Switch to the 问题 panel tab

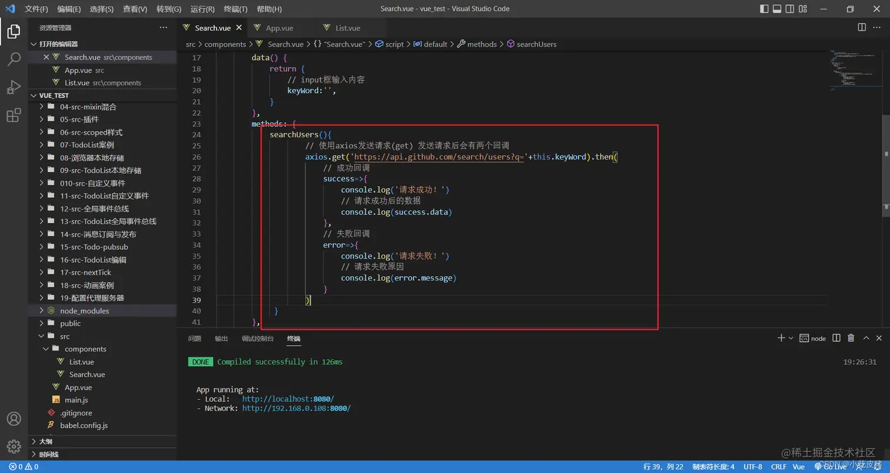click(195, 339)
